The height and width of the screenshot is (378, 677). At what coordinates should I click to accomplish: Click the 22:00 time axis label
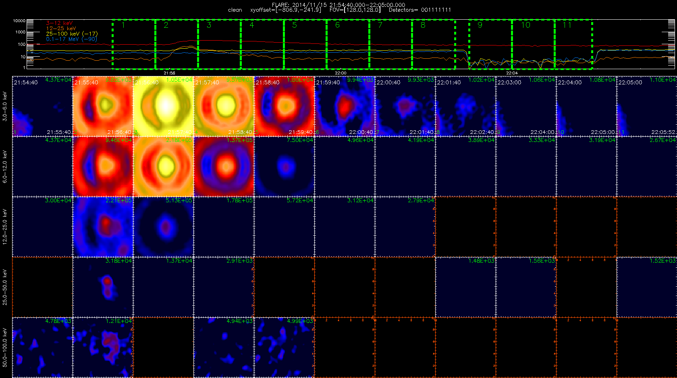point(341,73)
